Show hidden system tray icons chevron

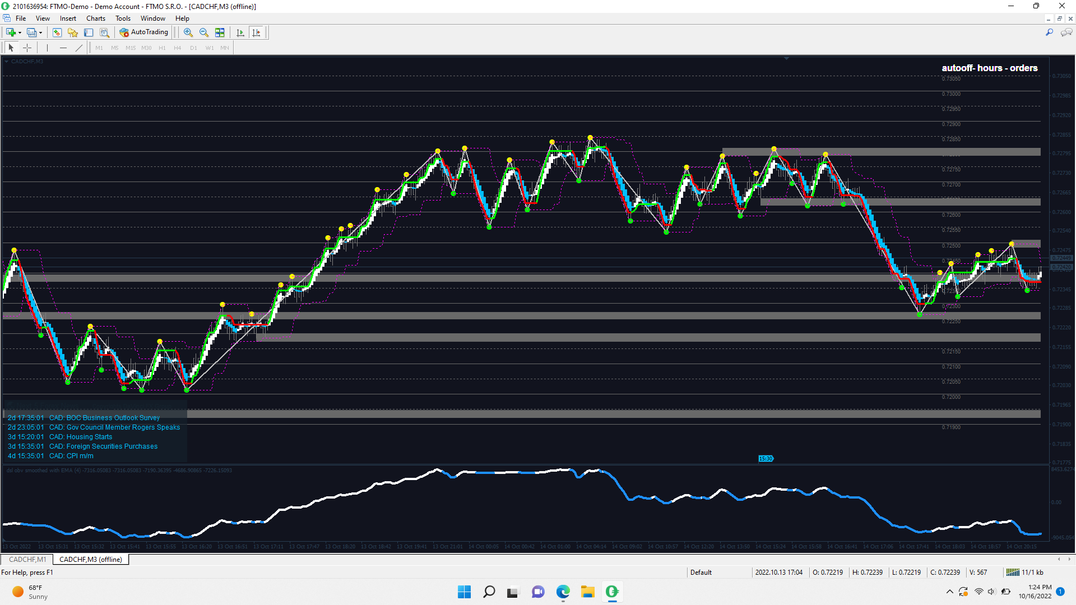(x=949, y=592)
